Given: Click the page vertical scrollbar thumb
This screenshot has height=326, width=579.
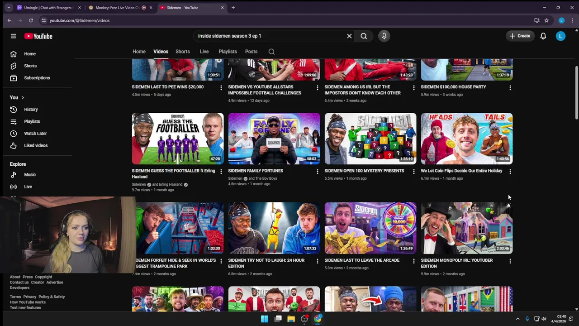Looking at the screenshot, I should click(576, 93).
